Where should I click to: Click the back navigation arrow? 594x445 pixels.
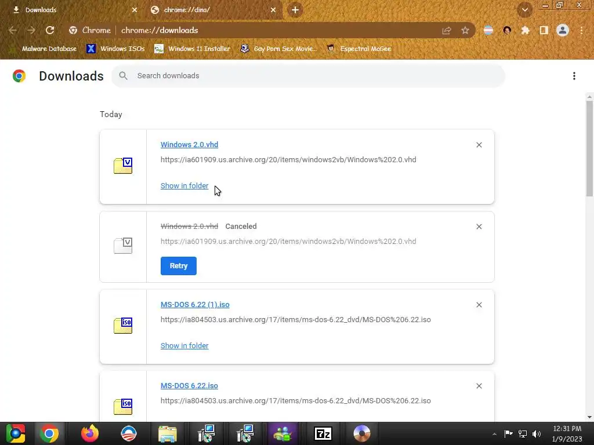click(x=13, y=30)
